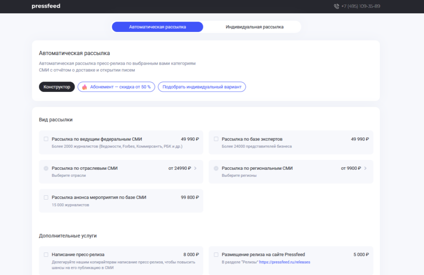Screen dimensions: 424x275
Task: Click round check icon for отраслевым СМИ
Action: tap(46, 169)
